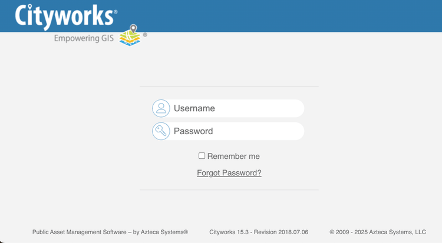
Task: Click the Azteca Systems copyright notice
Action: (x=378, y=232)
